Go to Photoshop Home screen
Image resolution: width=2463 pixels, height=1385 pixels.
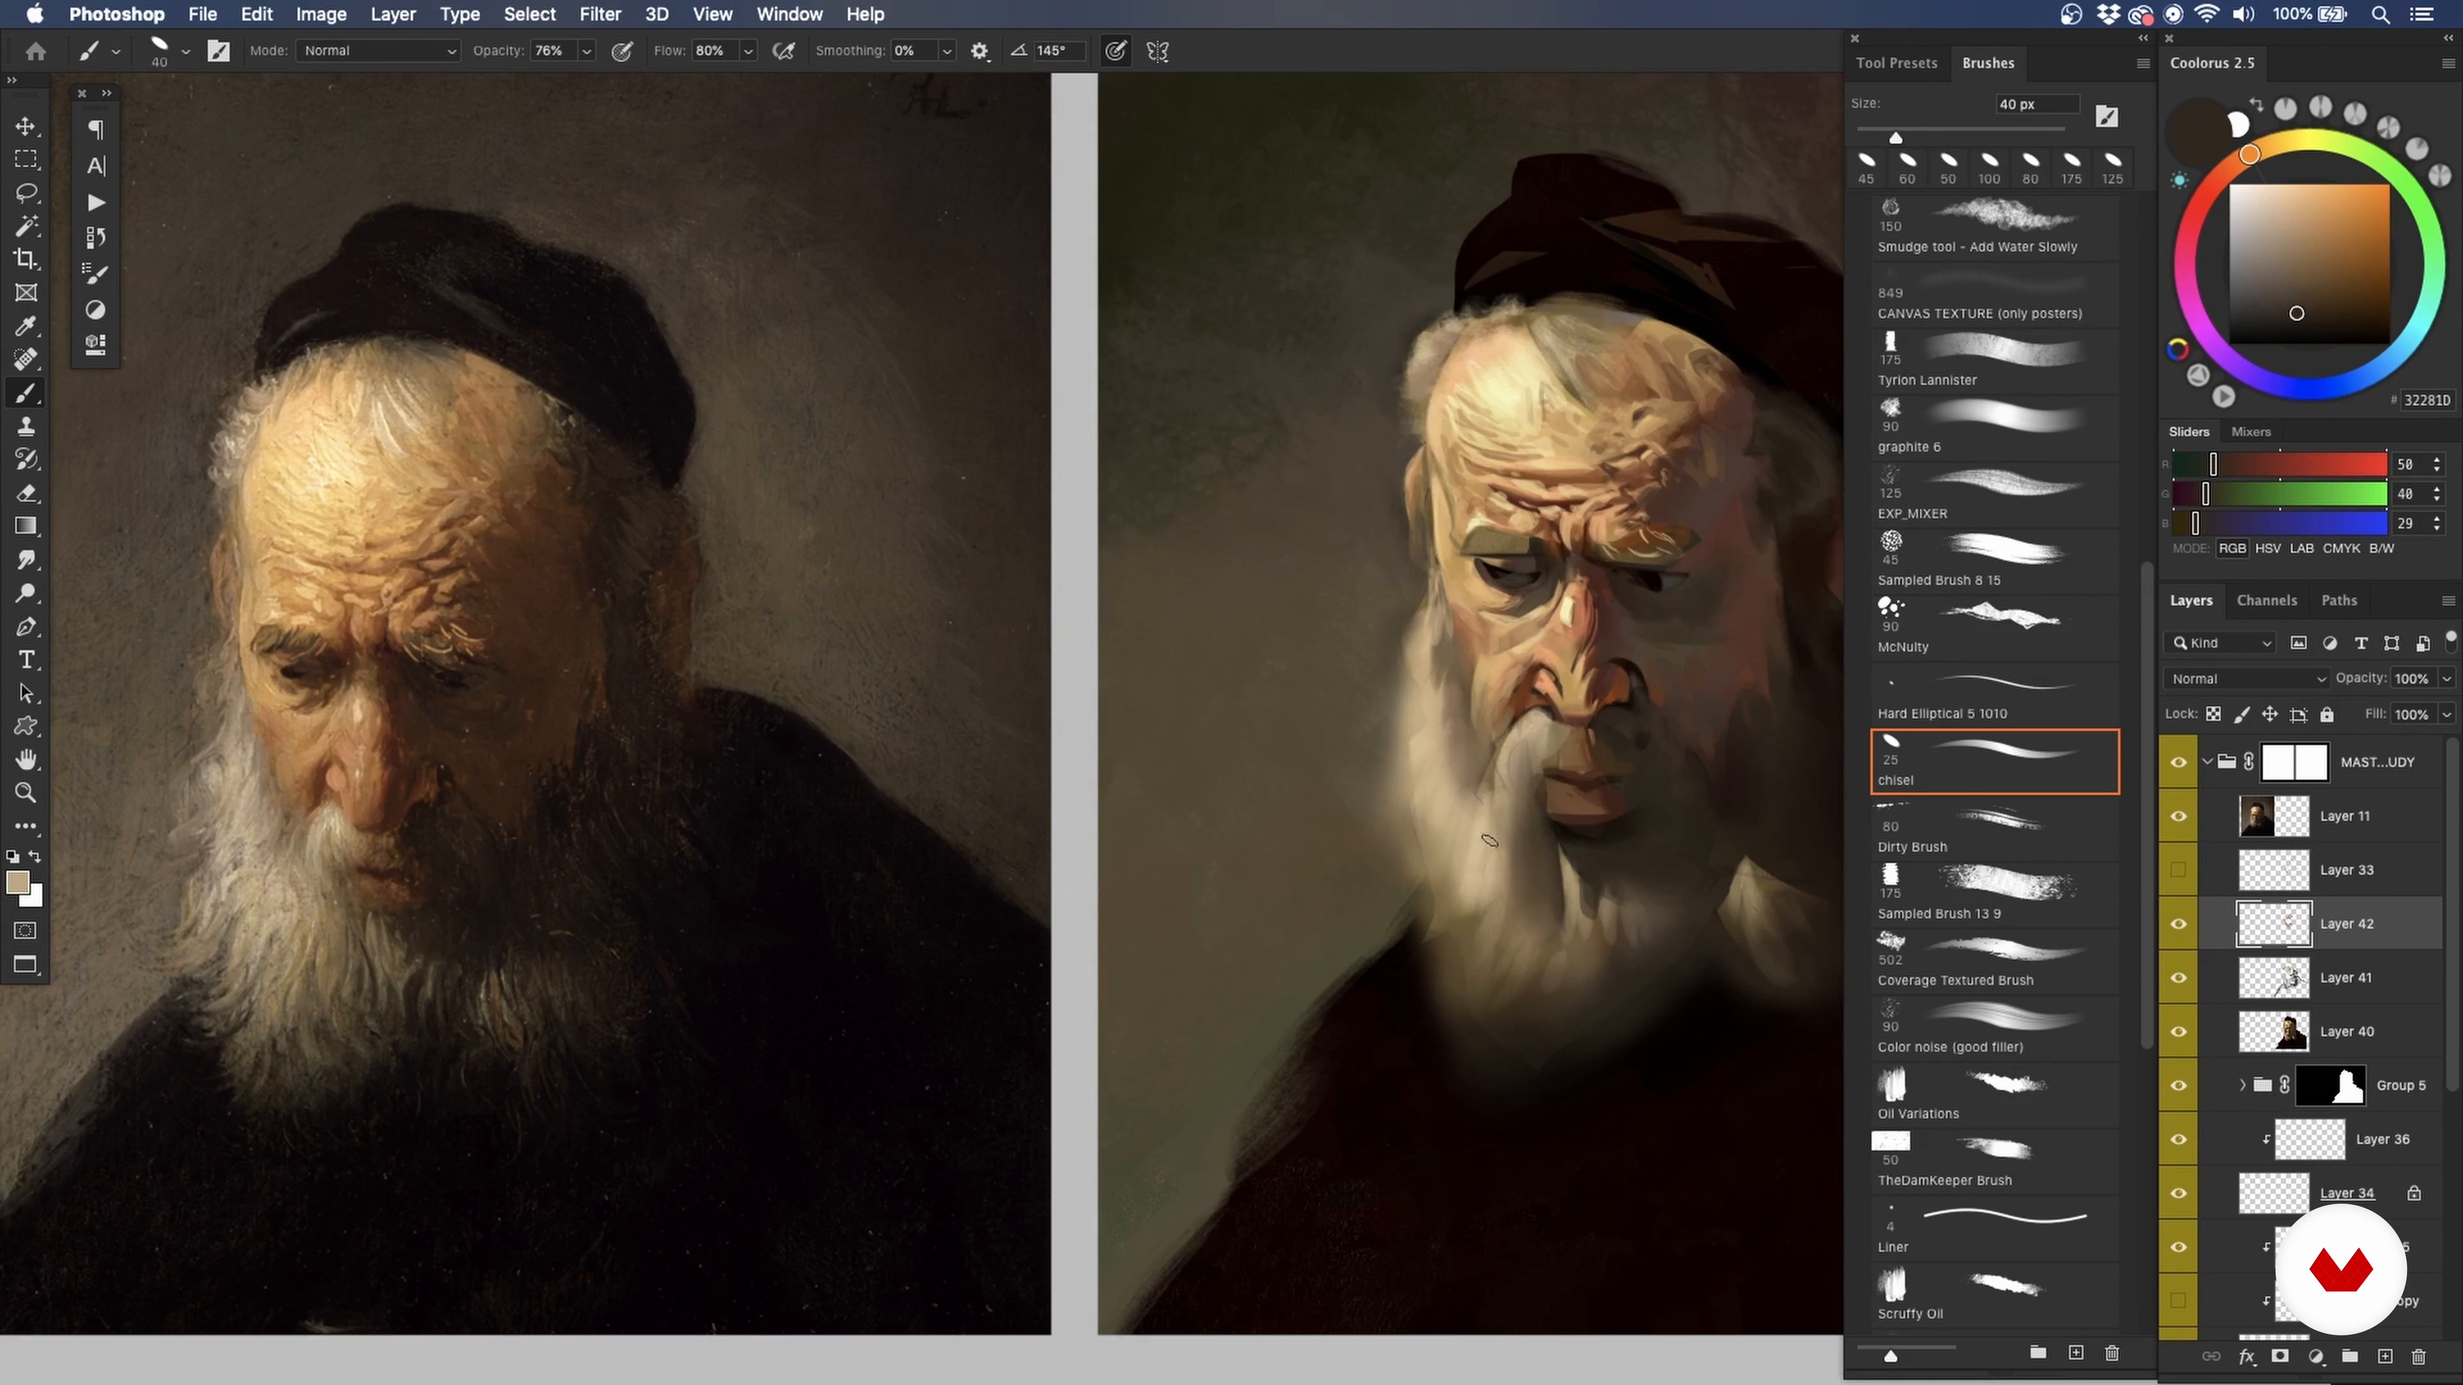[37, 51]
